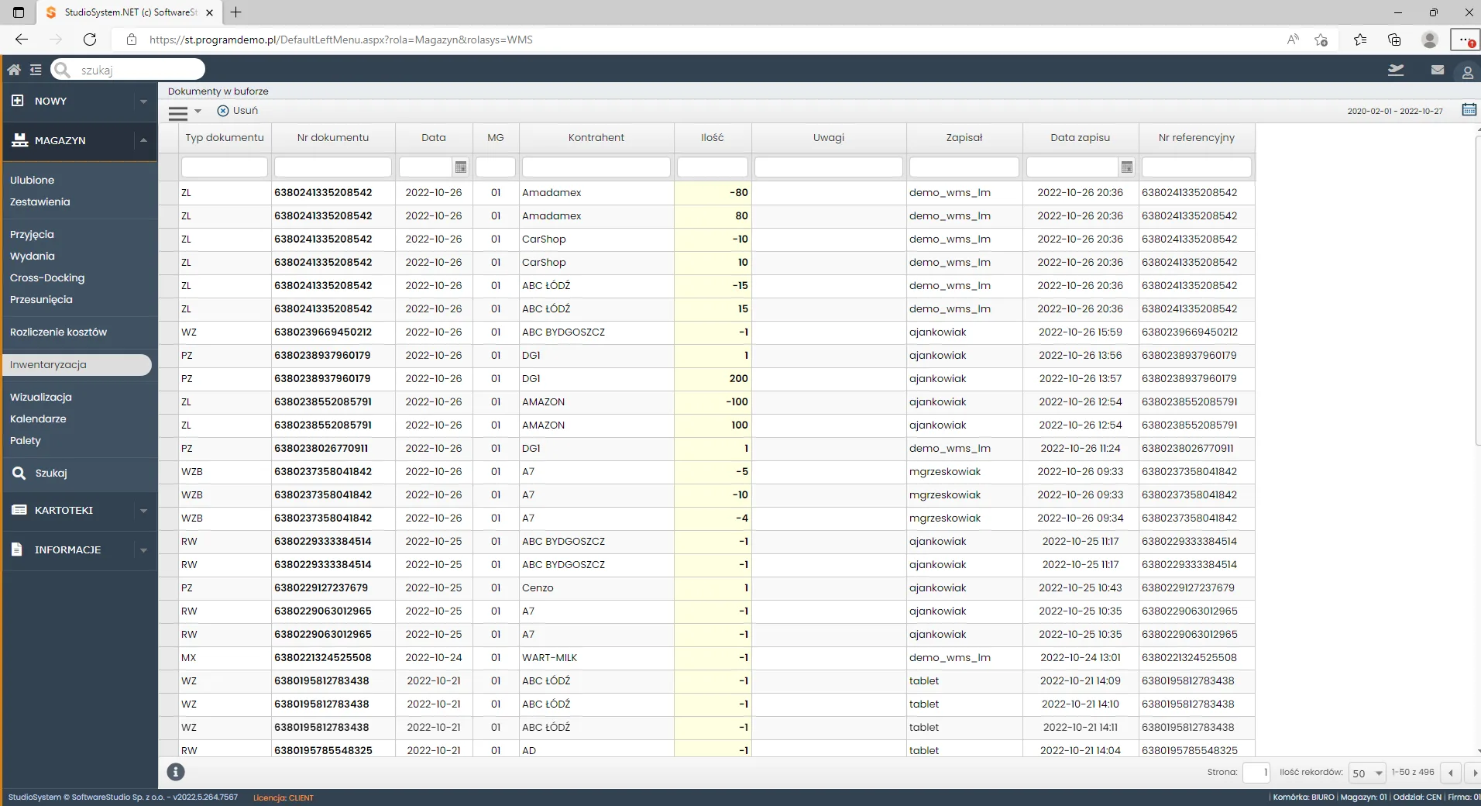Expand the NOWY menu section
The width and height of the screenshot is (1481, 806).
pos(79,101)
